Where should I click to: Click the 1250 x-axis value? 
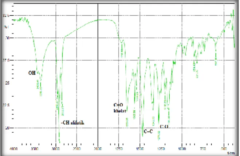(161, 149)
